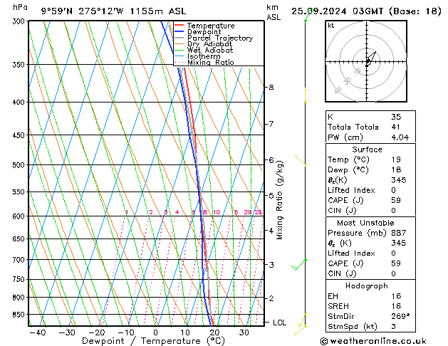Click the wind barb at the 300 hPa level

(306, 19)
